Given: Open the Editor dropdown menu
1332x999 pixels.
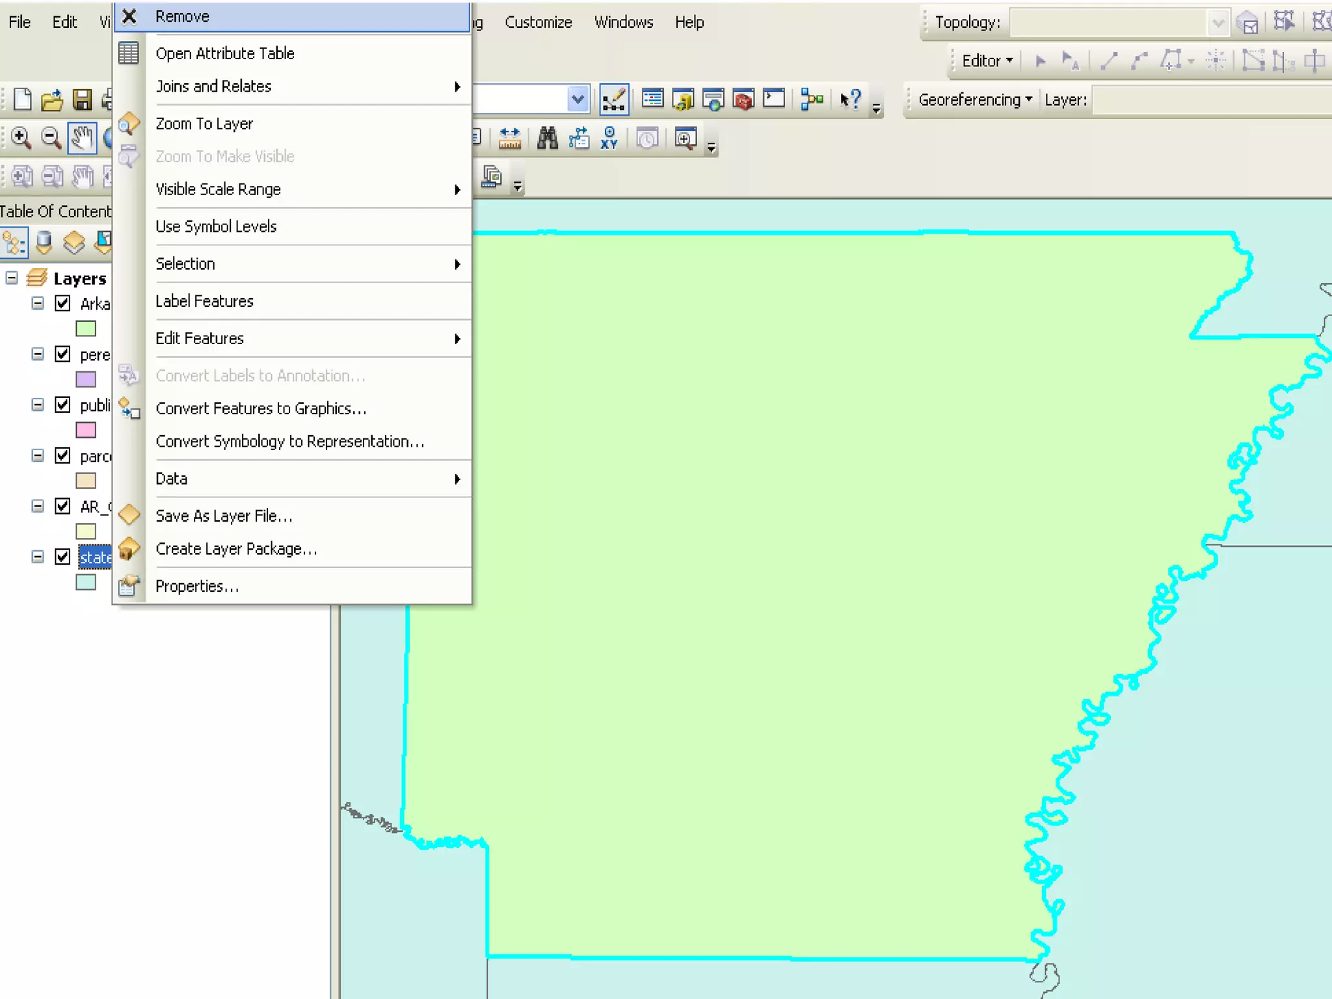Looking at the screenshot, I should [x=987, y=60].
